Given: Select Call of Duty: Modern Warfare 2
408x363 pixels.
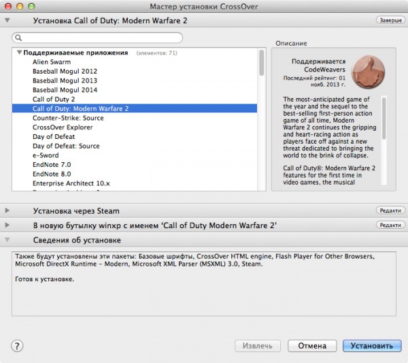Looking at the screenshot, I should click(134, 108).
